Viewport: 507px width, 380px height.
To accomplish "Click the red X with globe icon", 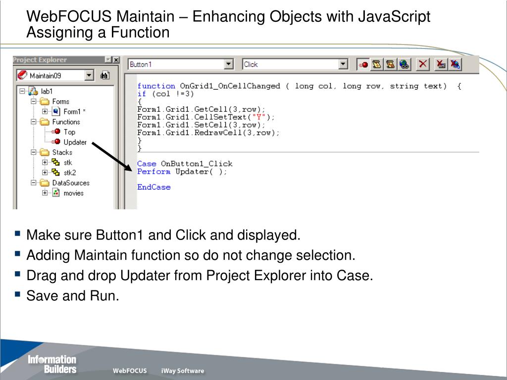I will (x=455, y=64).
